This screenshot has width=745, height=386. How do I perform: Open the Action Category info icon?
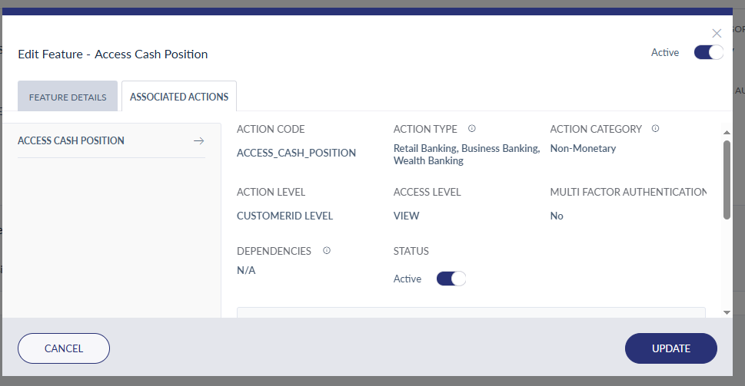[x=655, y=128]
